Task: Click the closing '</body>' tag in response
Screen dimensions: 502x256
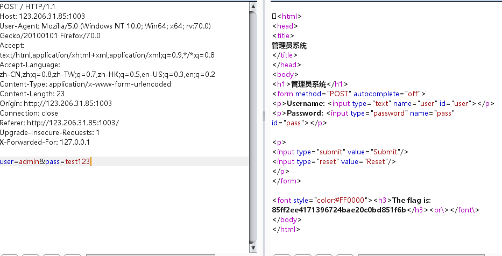Action: (x=287, y=219)
